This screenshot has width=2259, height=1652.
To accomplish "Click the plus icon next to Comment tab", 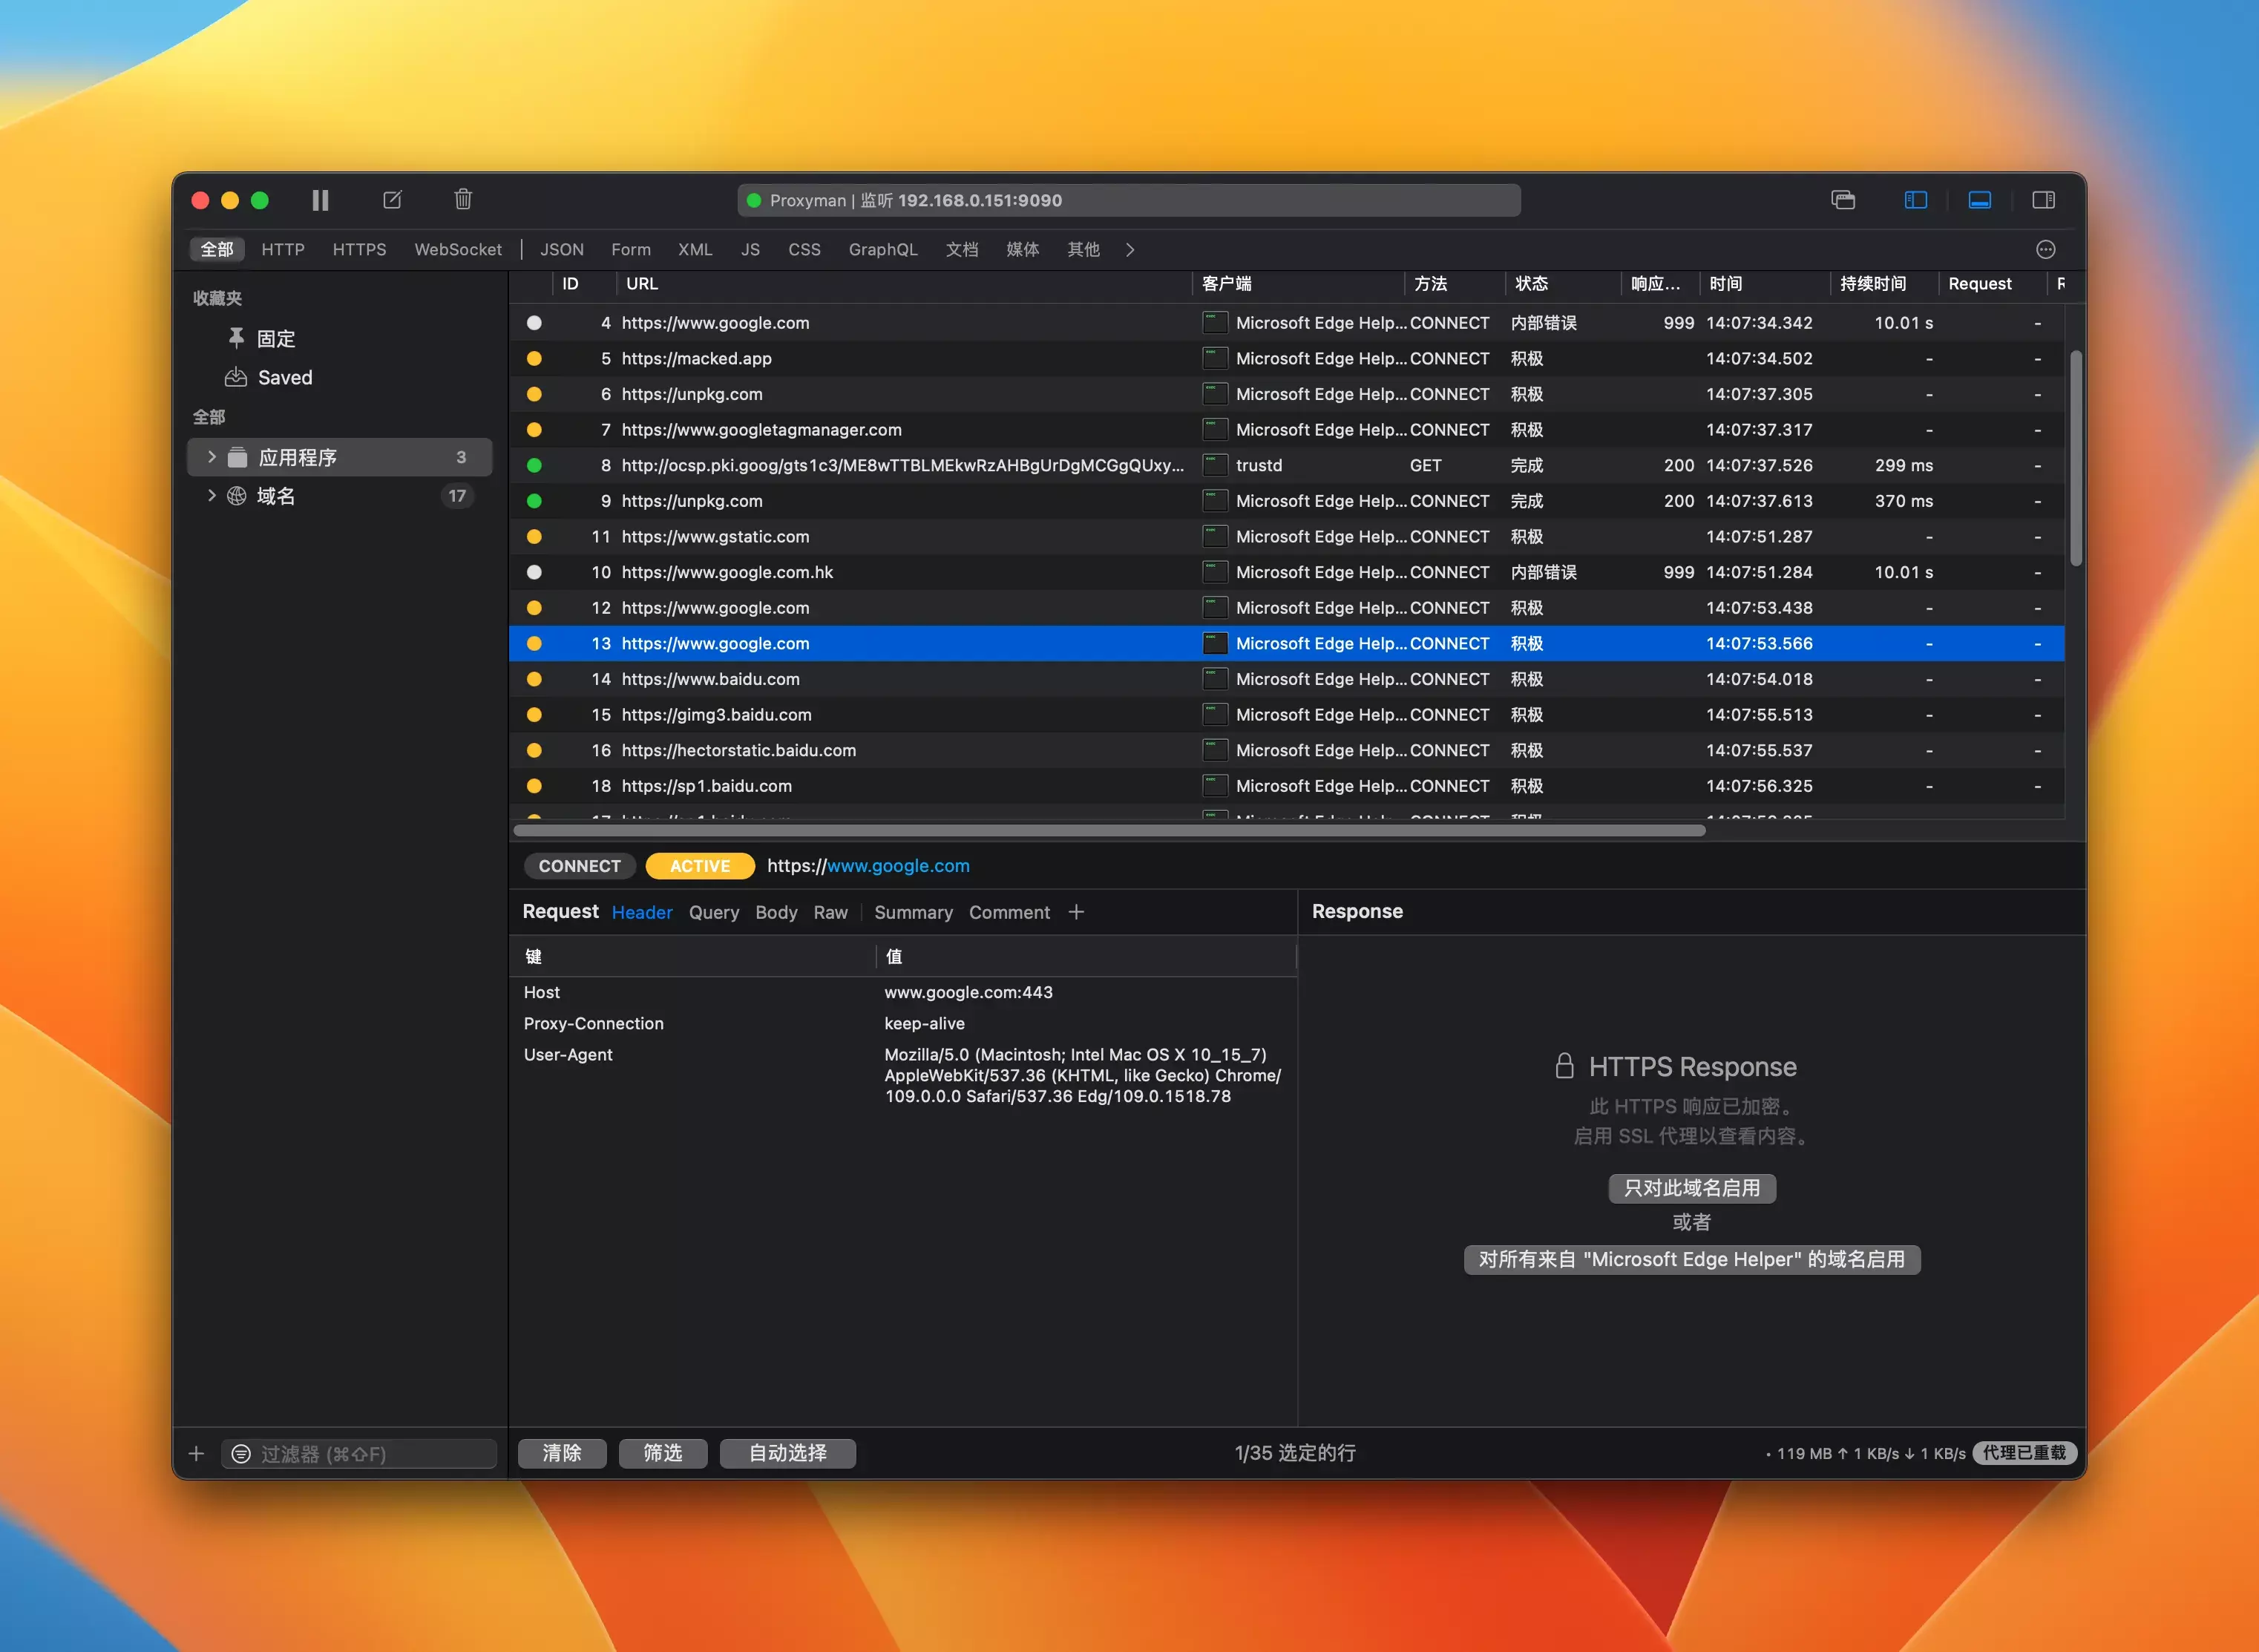I will pos(1076,912).
